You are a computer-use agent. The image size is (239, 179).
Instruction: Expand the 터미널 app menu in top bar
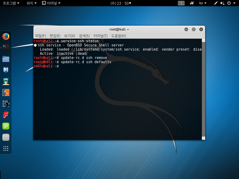pos(51,3)
